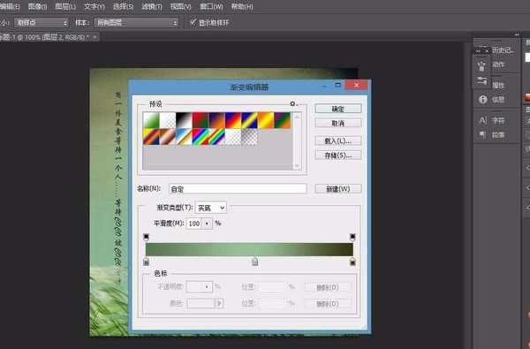Open the gradient presets gear menu

[x=293, y=104]
